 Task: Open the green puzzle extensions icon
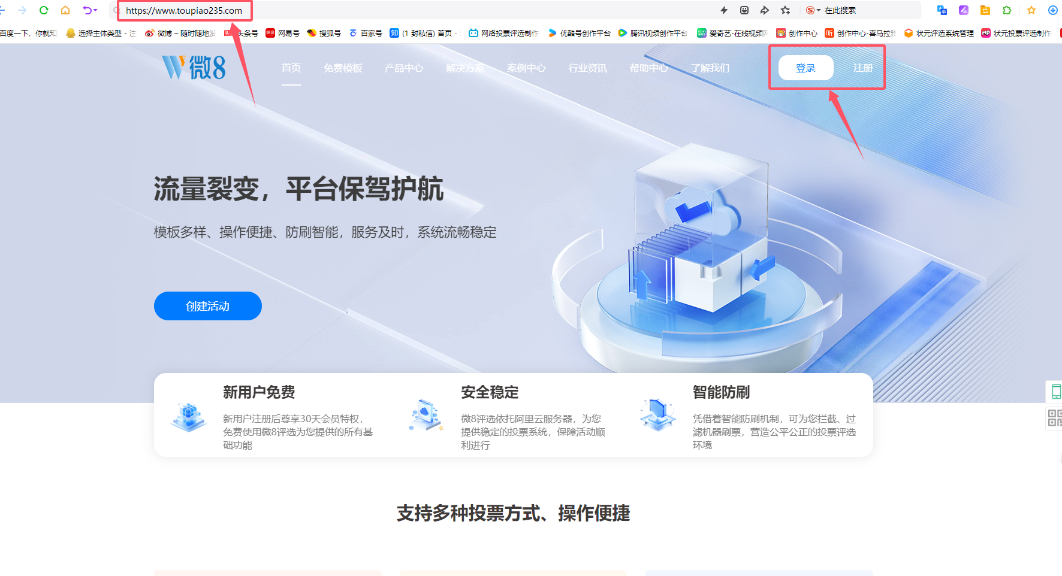(x=1007, y=10)
